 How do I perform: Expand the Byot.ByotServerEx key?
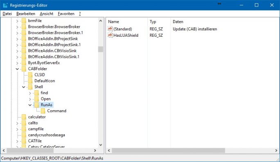[17, 63]
